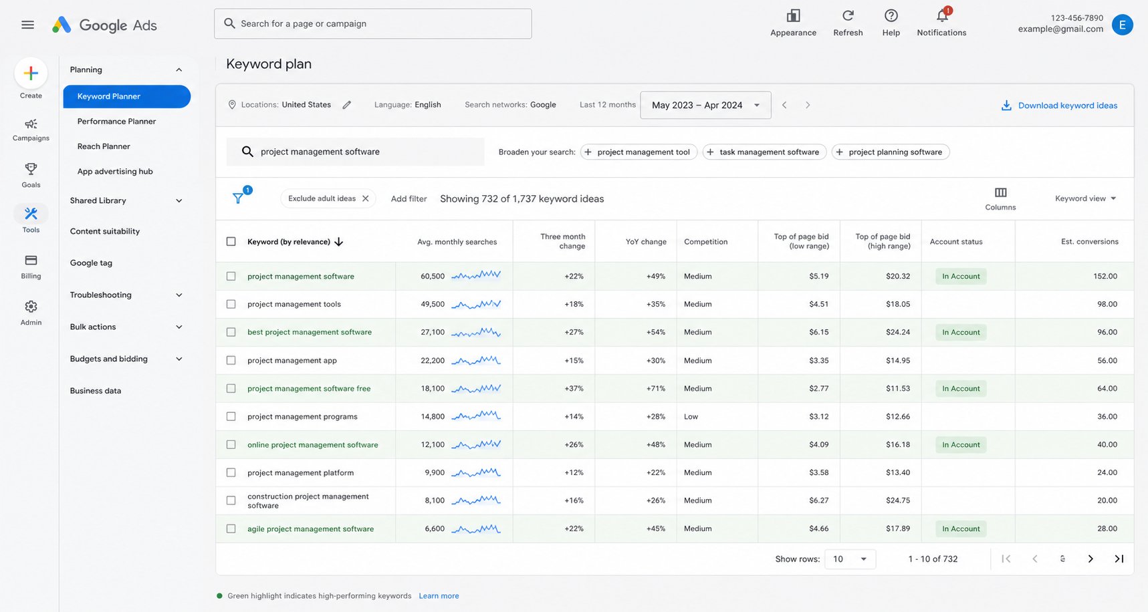
Task: Open the Columns selector
Action: (1000, 198)
